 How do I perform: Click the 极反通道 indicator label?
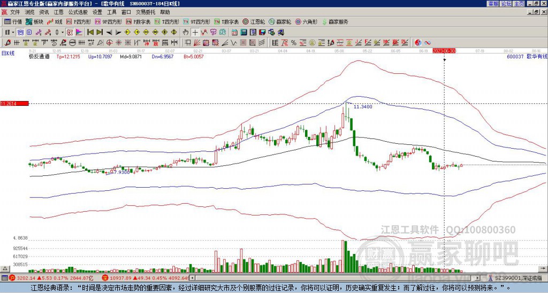coord(39,56)
